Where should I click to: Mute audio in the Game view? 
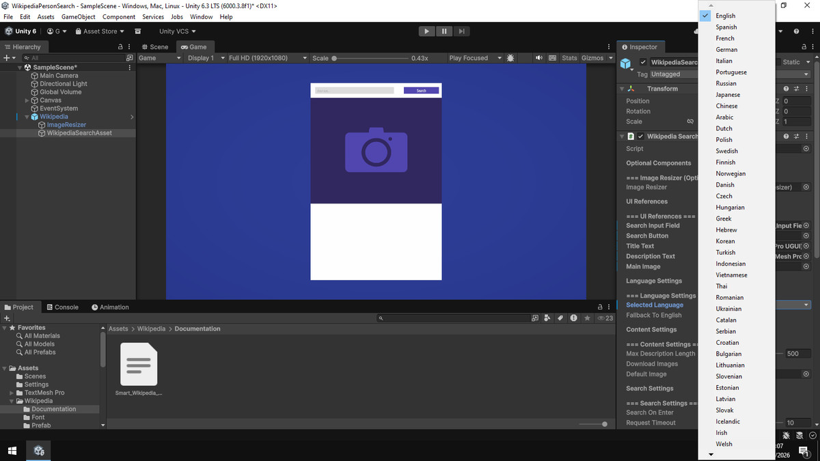coord(539,58)
